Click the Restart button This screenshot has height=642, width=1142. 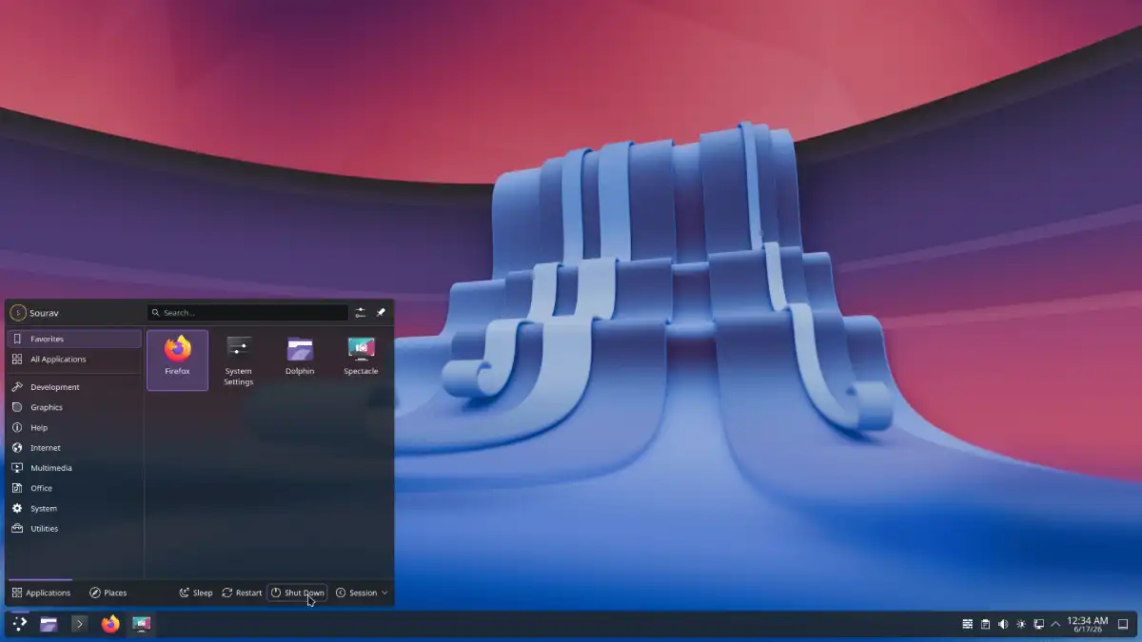242,593
